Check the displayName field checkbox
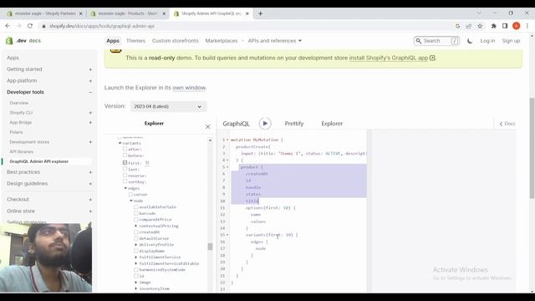Viewport: 535px width, 301px height. [x=135, y=251]
